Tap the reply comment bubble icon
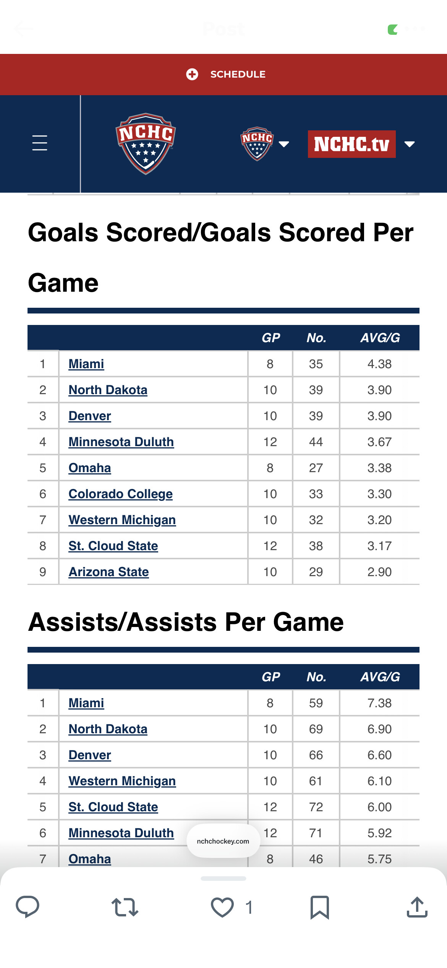 [x=28, y=906]
